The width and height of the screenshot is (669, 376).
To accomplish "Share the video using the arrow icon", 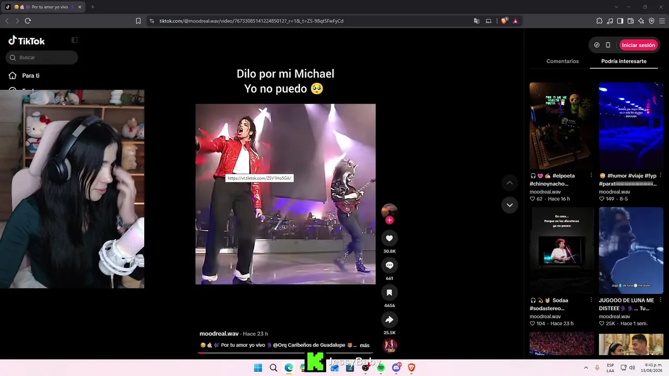I will (389, 320).
